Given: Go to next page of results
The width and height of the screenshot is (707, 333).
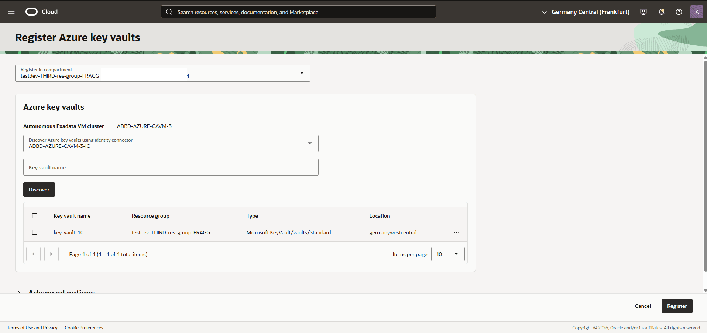Looking at the screenshot, I should (x=51, y=254).
